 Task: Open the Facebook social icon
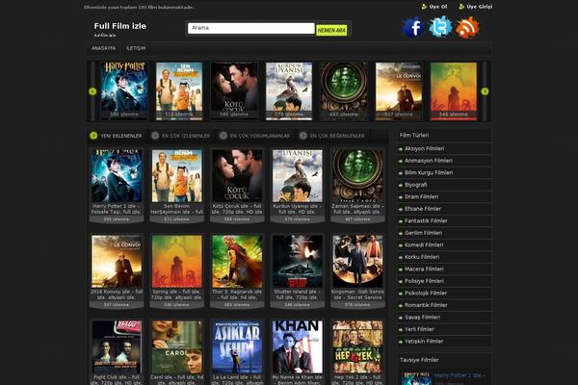pyautogui.click(x=413, y=27)
